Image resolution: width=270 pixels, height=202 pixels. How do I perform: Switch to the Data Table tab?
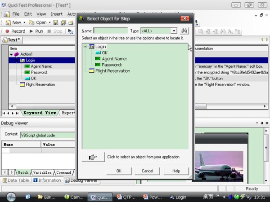coord(16,180)
